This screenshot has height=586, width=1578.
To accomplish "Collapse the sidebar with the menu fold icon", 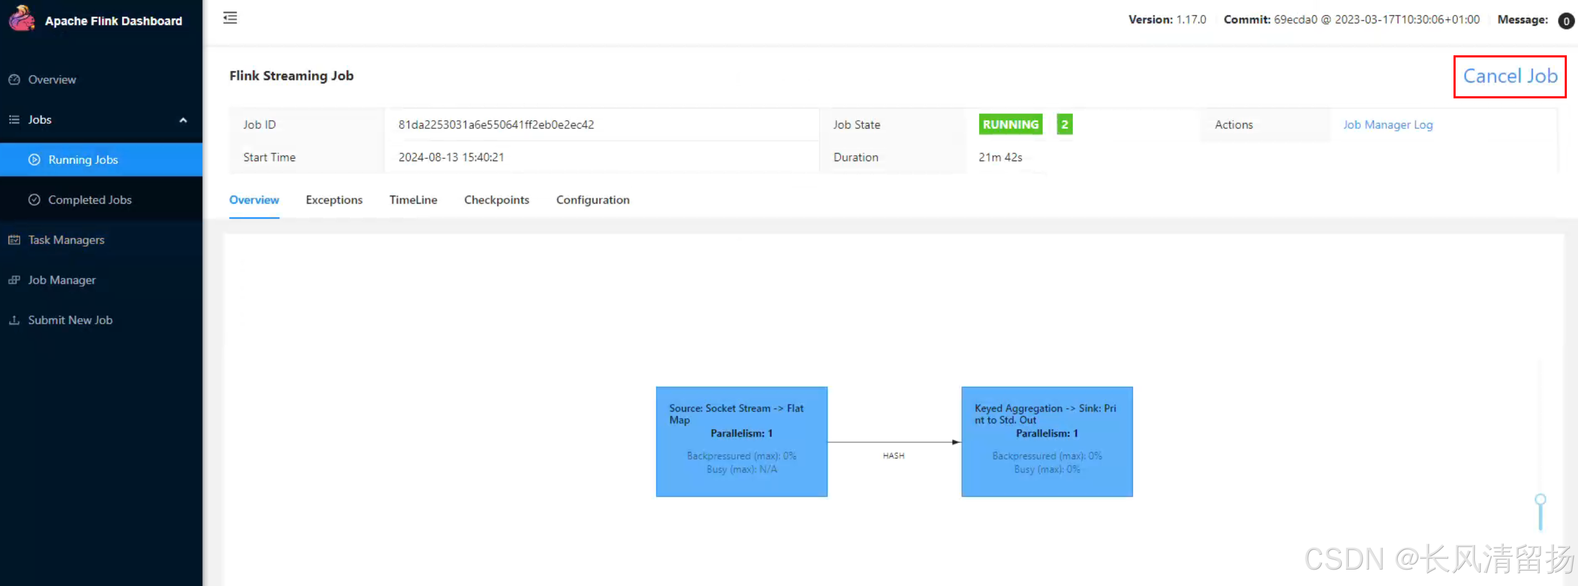I will point(230,18).
